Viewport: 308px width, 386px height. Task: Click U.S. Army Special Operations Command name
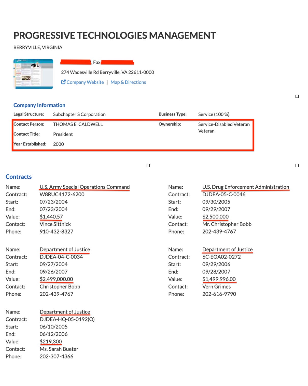(85, 187)
